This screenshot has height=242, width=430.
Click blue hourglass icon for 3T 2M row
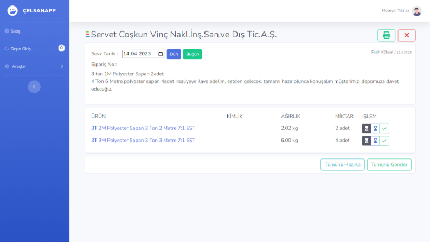(x=375, y=129)
